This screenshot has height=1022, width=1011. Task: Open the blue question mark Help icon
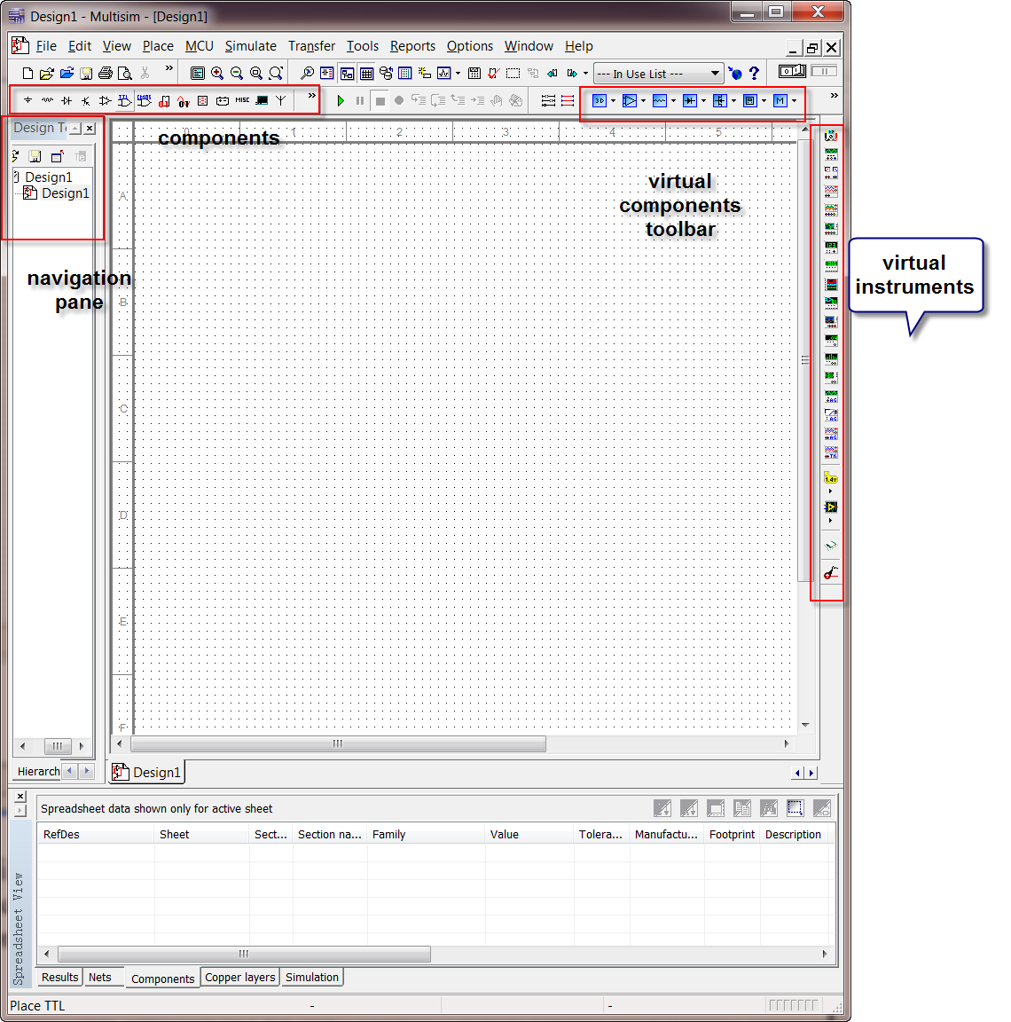[754, 73]
